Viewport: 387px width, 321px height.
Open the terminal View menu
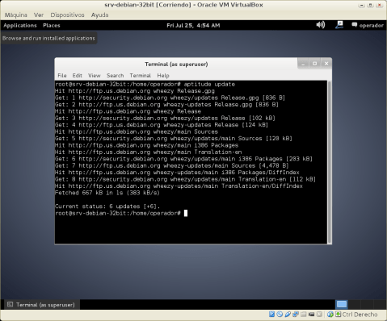tap(95, 76)
